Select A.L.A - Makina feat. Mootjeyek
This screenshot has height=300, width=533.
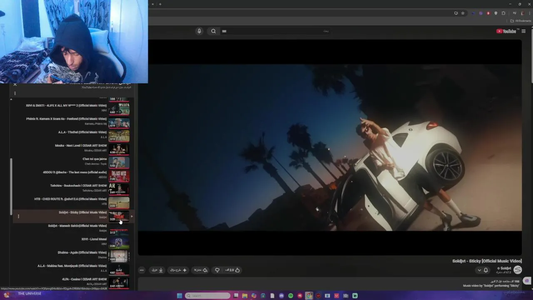point(72,266)
